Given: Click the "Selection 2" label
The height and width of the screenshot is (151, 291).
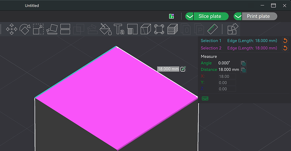Looking at the screenshot, I should point(211,48).
